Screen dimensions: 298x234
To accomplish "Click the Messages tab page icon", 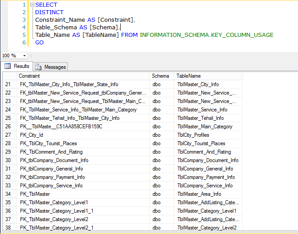I will pyautogui.click(x=39, y=67).
